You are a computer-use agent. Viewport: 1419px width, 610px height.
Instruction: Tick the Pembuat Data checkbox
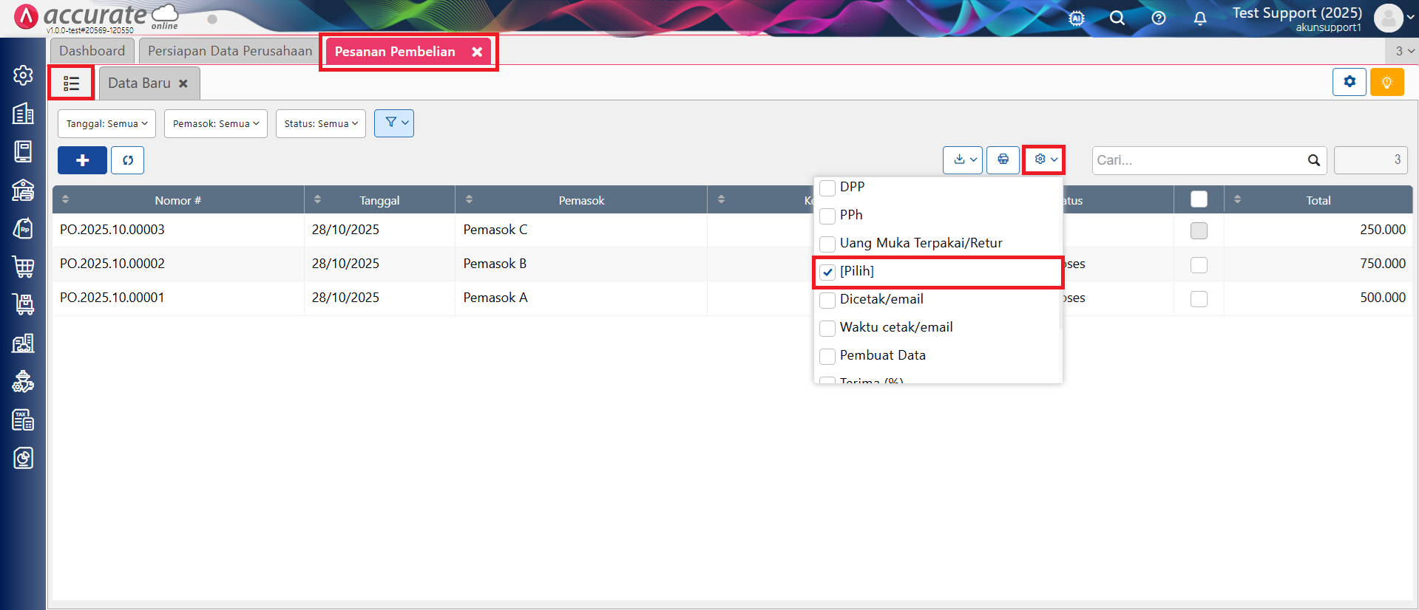click(827, 356)
